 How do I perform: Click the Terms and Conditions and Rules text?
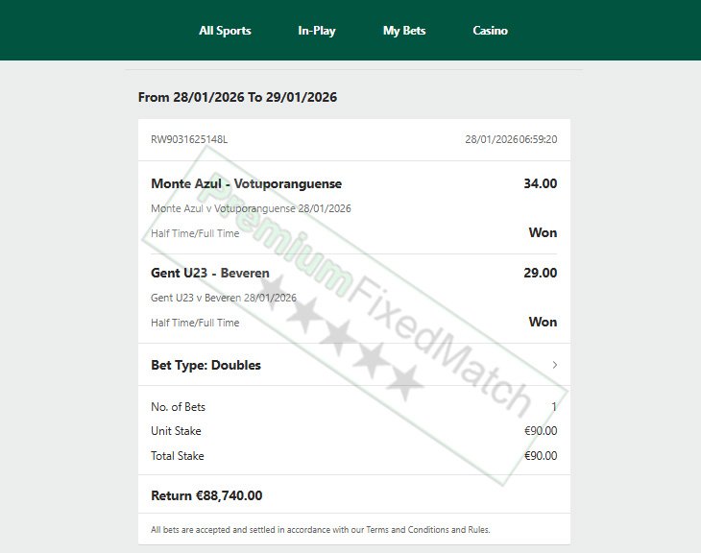click(428, 530)
